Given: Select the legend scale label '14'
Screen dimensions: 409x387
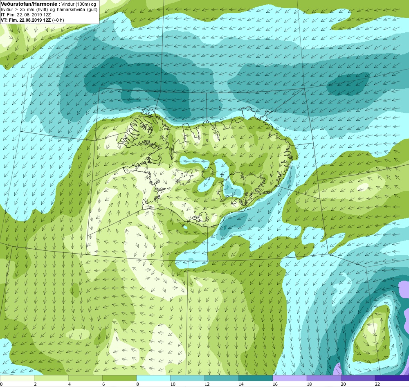Looking at the screenshot, I should pos(241,384).
